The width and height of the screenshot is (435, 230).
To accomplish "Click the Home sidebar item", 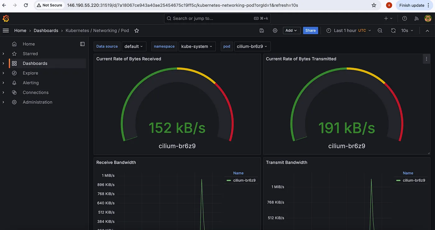I will 29,44.
